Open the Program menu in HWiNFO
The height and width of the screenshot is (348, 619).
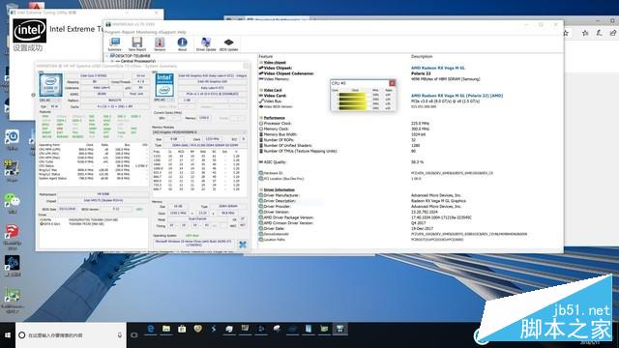tap(112, 32)
